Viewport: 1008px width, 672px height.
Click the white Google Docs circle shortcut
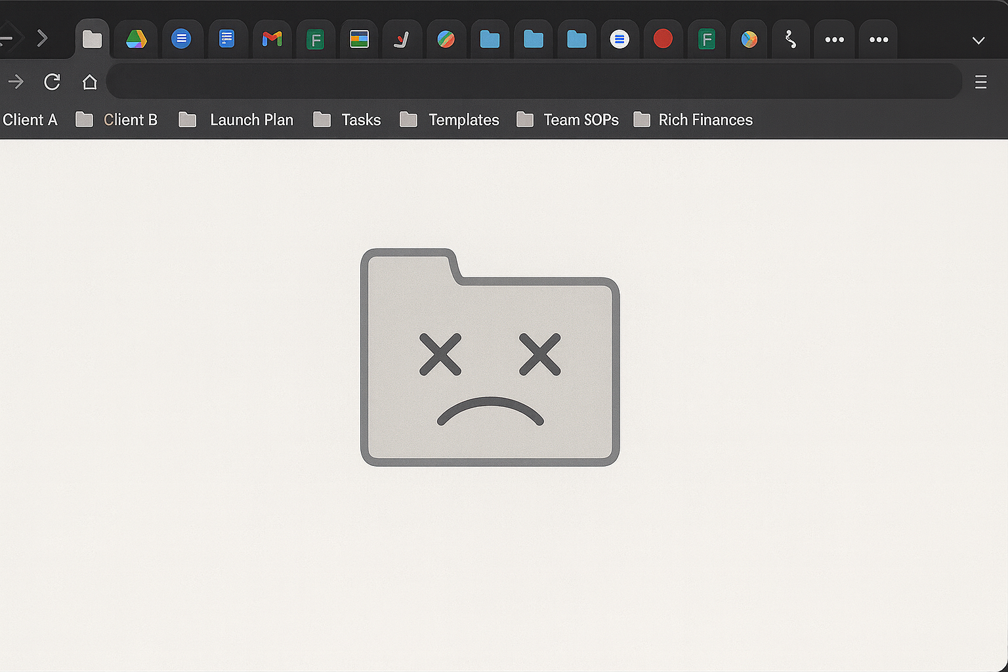[619, 39]
